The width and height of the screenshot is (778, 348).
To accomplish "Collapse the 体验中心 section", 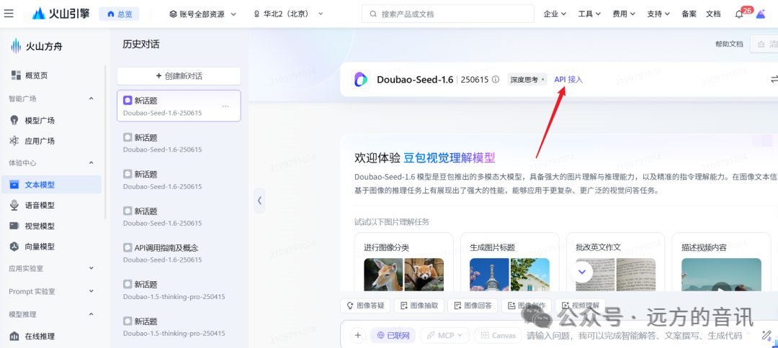I will tap(91, 162).
